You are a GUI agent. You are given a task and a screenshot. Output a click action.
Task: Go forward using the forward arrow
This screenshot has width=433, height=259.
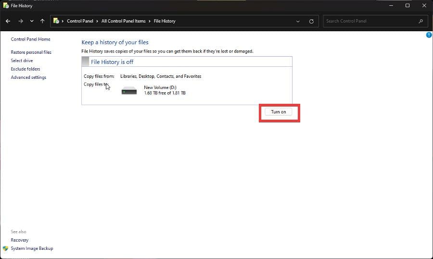21,21
